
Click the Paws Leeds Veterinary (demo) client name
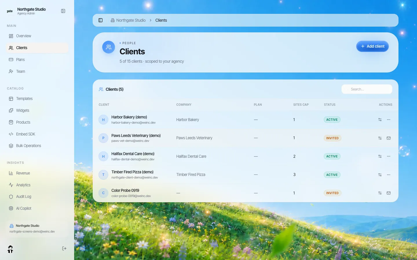[x=136, y=135]
